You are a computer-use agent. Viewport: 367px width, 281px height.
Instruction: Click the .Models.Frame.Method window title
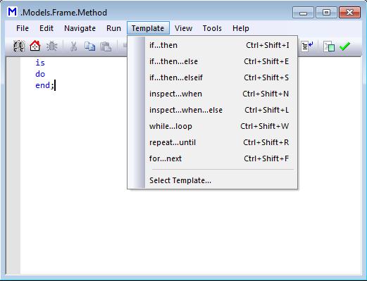(x=64, y=13)
